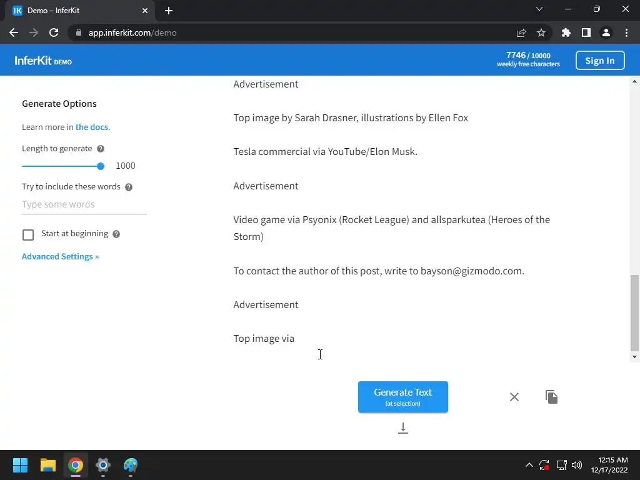Click the weekly free characters counter
Image resolution: width=640 pixels, height=480 pixels.
click(528, 59)
